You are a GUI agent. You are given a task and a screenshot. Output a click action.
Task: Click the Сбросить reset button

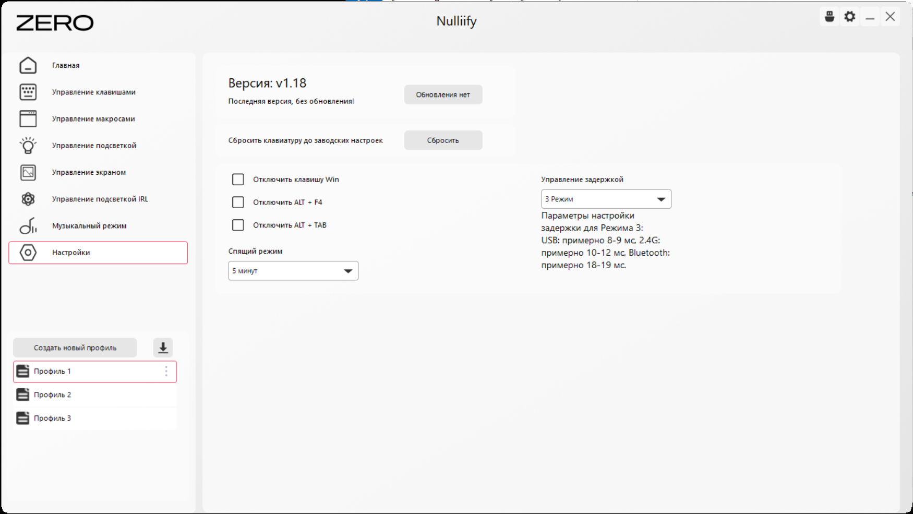coord(443,140)
